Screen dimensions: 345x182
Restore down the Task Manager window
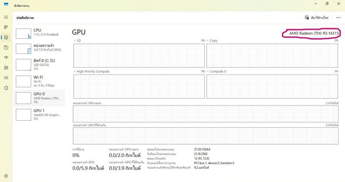tap(327, 4)
